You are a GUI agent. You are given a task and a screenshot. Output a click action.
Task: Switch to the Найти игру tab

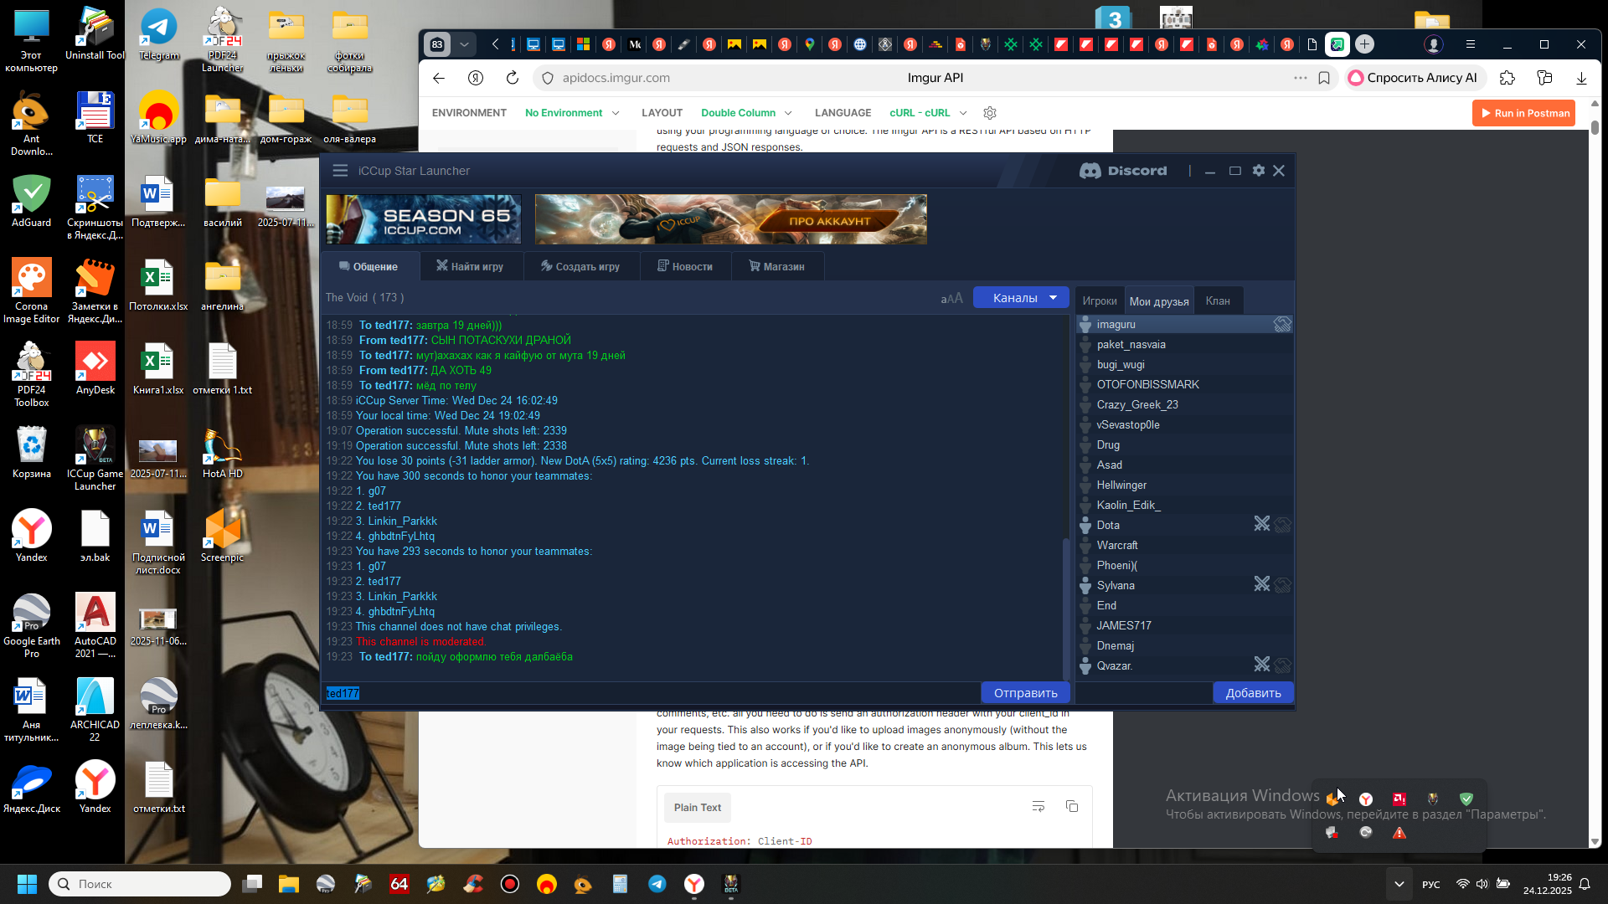[x=470, y=267]
